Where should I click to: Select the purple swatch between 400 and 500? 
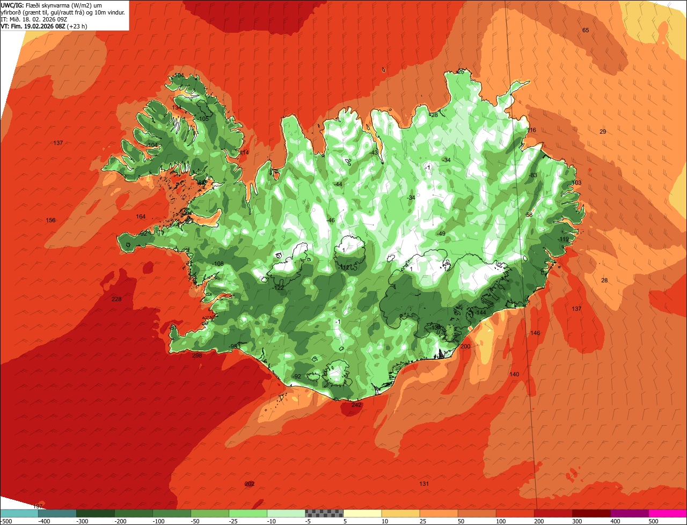[x=630, y=513]
